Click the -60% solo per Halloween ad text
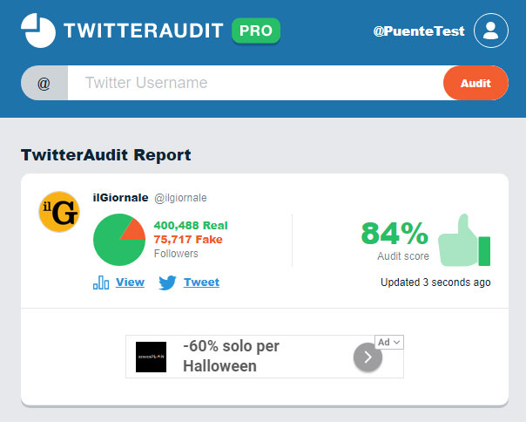The width and height of the screenshot is (526, 422). [231, 356]
